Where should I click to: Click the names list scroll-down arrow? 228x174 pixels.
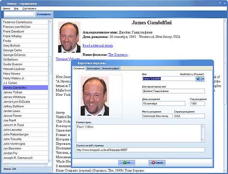point(49,161)
